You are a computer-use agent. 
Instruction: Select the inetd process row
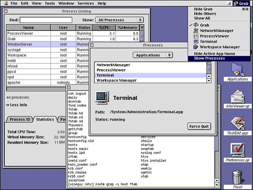point(48,61)
